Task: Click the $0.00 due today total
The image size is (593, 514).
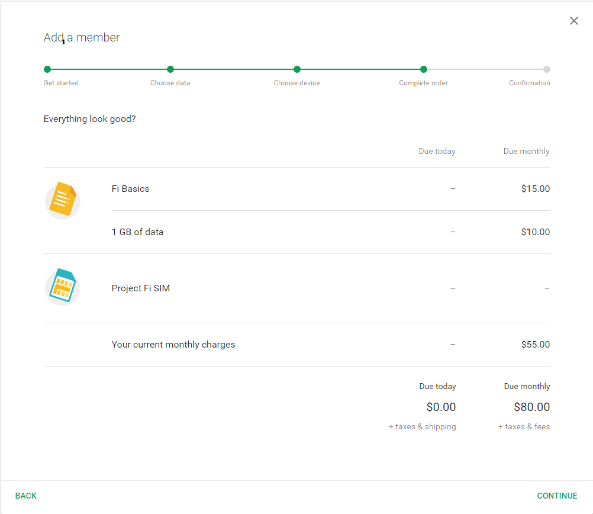Action: click(x=441, y=407)
